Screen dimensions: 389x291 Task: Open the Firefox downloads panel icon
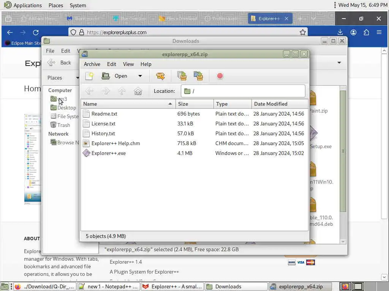(x=340, y=33)
